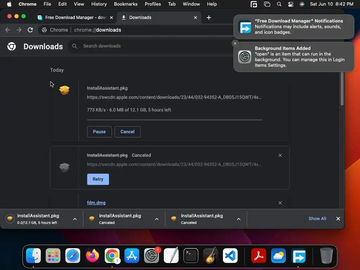Open the Background Items Added notification
360x270 pixels.
294,57
